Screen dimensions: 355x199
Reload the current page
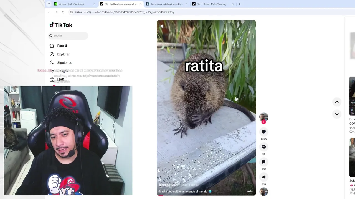[x=63, y=12]
